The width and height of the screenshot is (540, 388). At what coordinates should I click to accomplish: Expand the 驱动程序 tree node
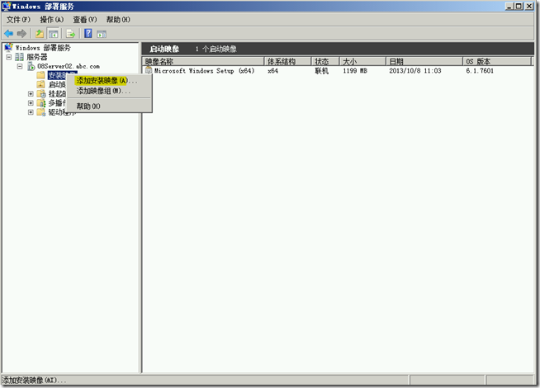click(x=31, y=112)
